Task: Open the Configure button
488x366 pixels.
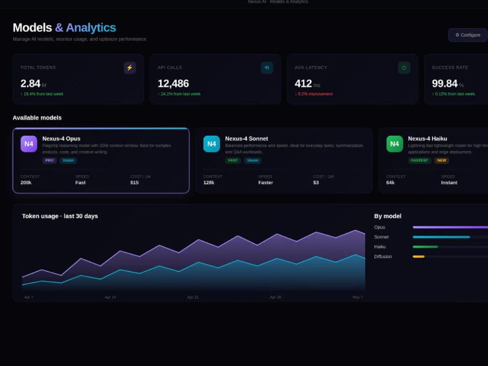Action: [x=468, y=35]
